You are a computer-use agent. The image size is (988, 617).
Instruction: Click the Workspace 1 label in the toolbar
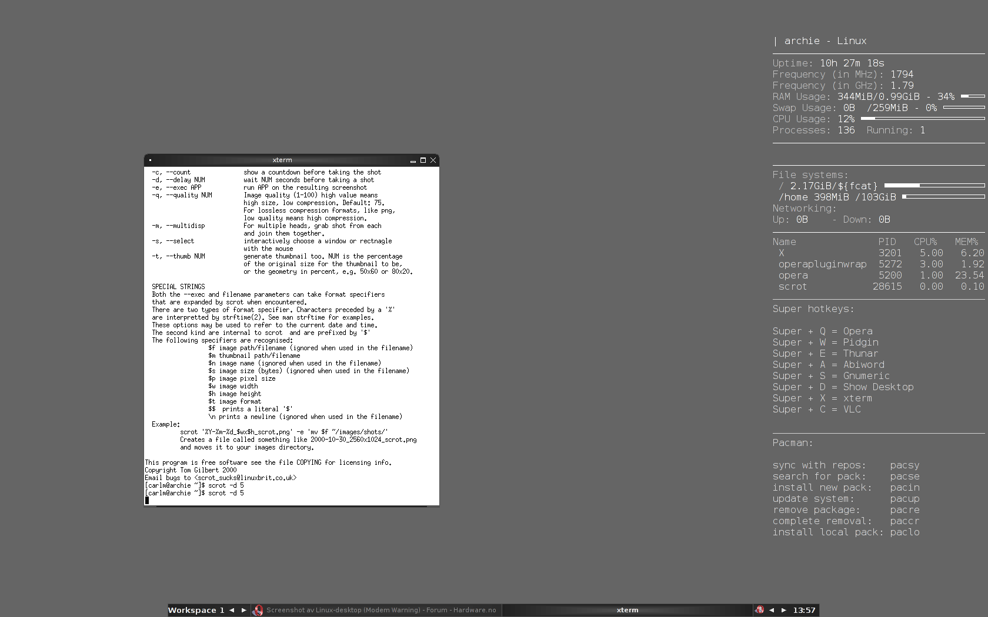[x=196, y=611]
